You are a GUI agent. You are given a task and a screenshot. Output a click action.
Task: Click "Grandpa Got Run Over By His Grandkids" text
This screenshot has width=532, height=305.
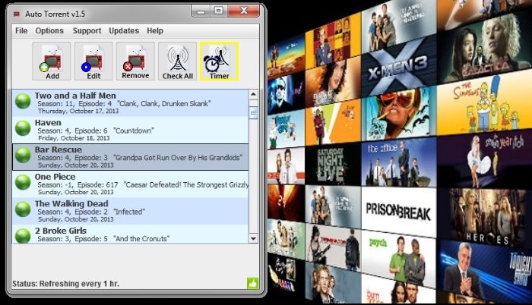click(x=178, y=158)
